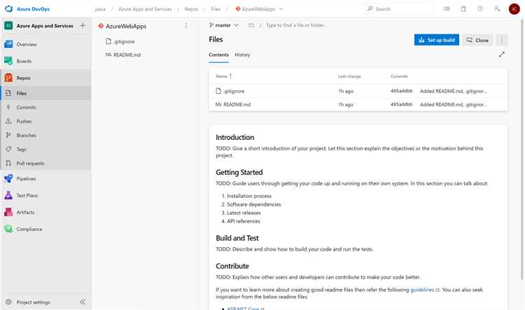Viewport: 525px width, 310px height.
Task: Focus the find file or folder field
Action: click(x=297, y=25)
